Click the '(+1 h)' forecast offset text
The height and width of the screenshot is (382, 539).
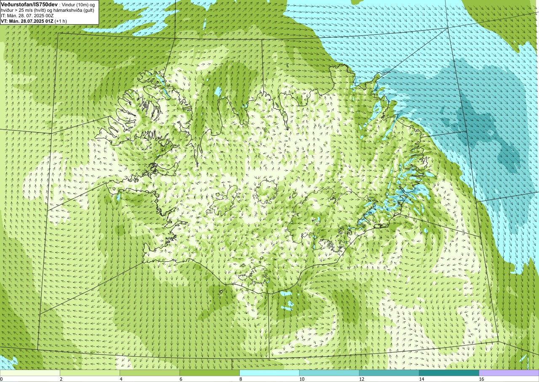point(61,21)
